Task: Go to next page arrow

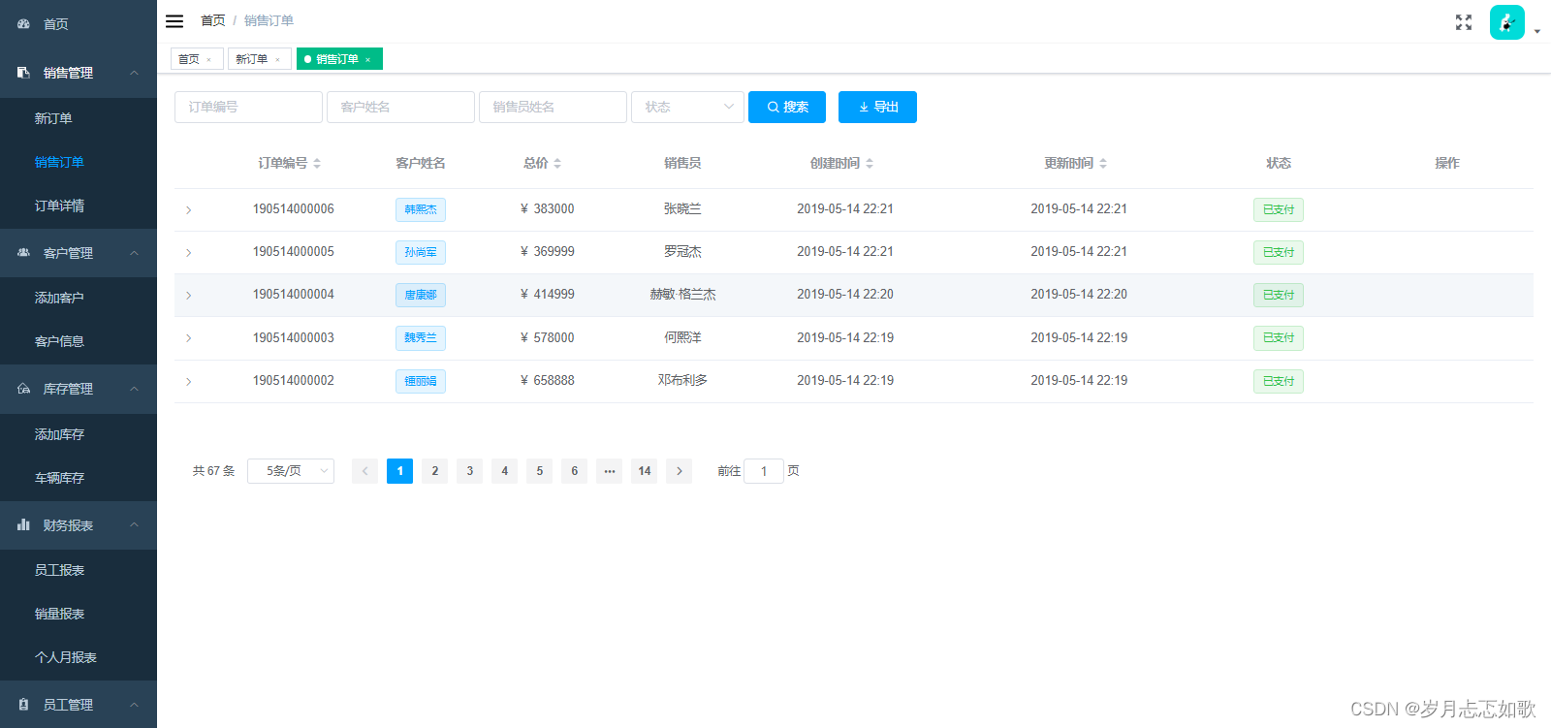Action: [680, 471]
